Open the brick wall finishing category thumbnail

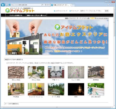(x=16, y=72)
